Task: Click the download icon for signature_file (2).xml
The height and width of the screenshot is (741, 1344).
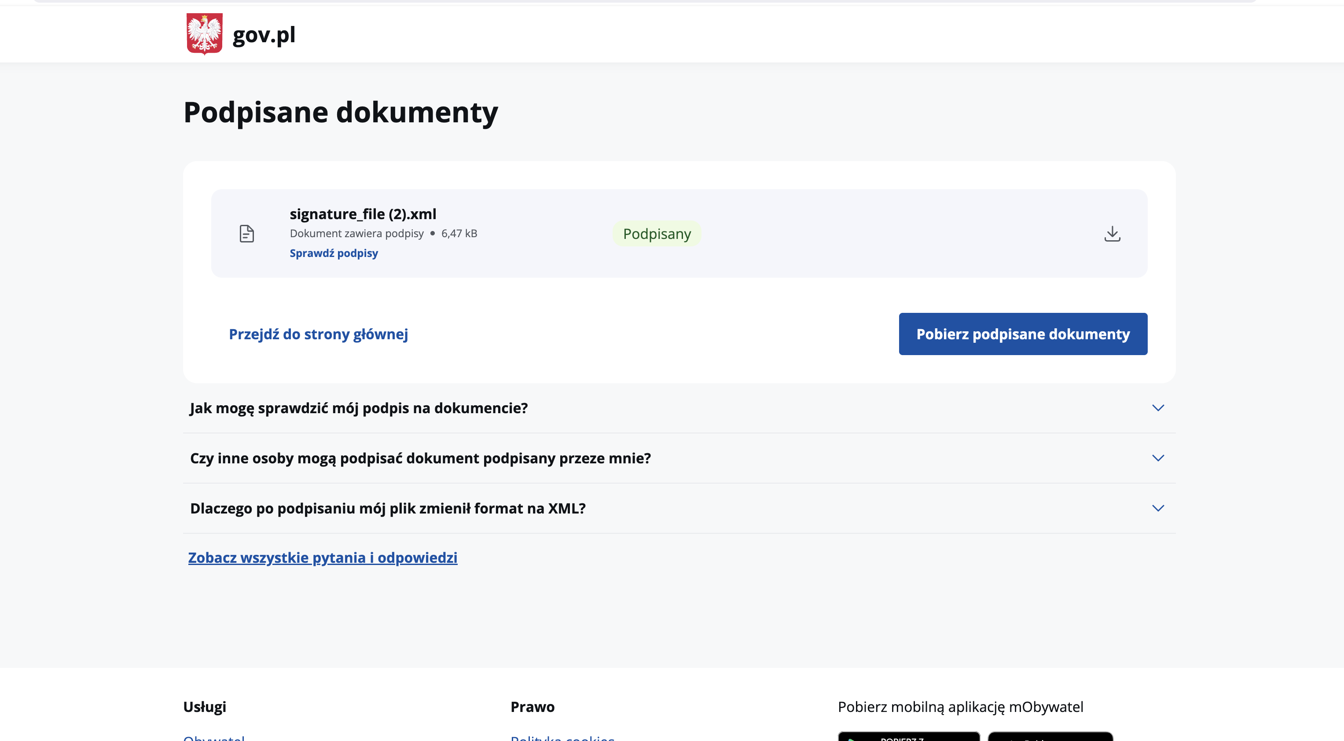Action: (x=1112, y=233)
